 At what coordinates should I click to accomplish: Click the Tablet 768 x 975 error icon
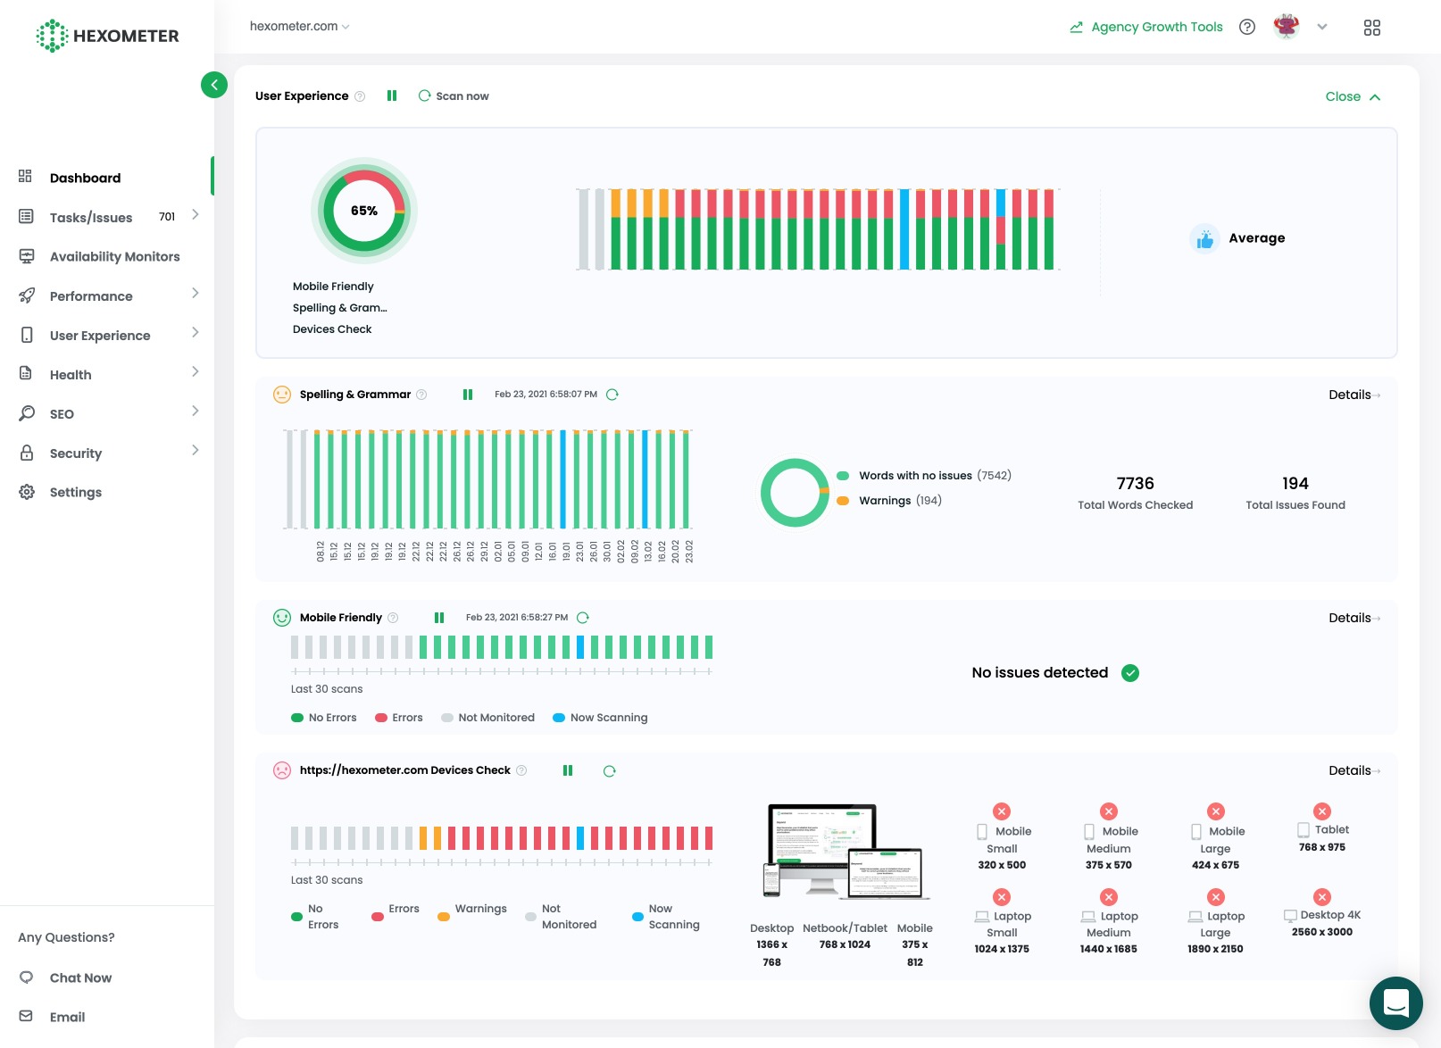click(1322, 811)
